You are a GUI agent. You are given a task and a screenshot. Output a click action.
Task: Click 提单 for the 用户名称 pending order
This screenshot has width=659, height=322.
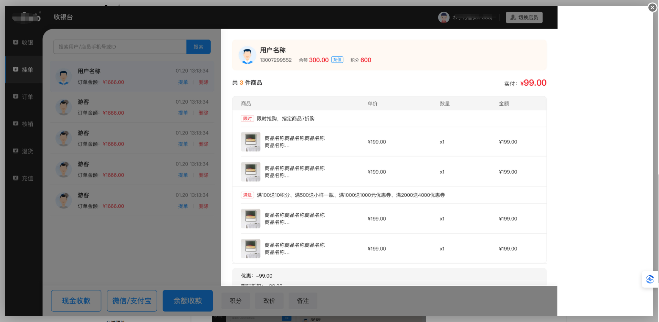pyautogui.click(x=183, y=82)
